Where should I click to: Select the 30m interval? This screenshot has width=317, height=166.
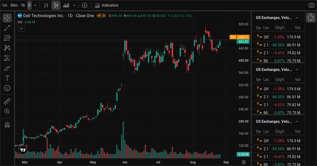(14, 5)
